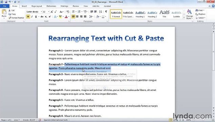
Task: Apply the Subtitle style
Action: click(x=176, y=14)
